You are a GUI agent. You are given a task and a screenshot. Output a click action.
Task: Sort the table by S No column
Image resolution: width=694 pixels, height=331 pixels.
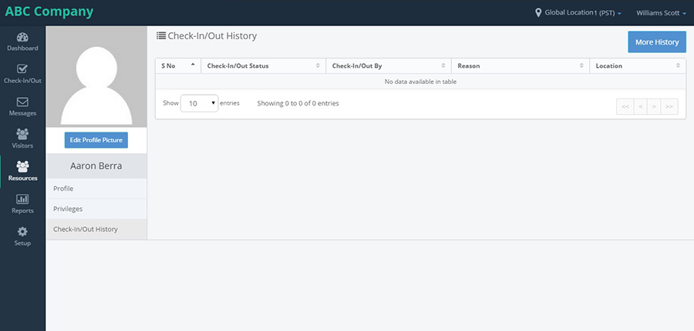[178, 66]
